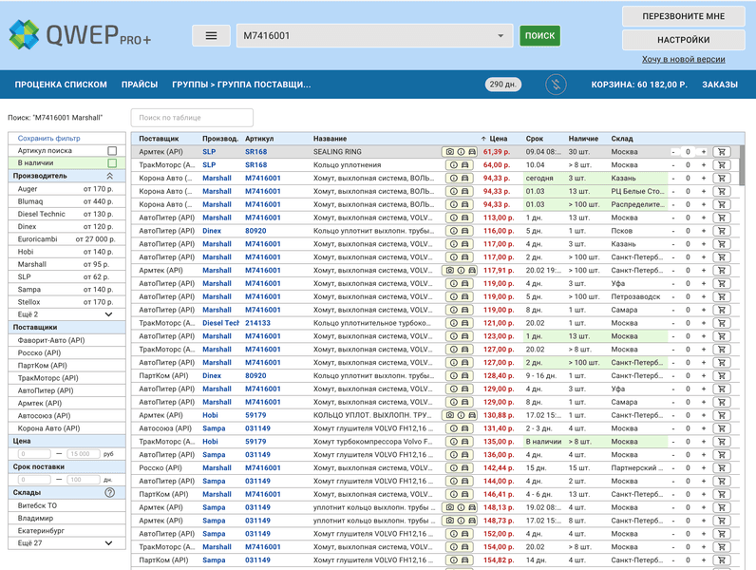Screen dimensions: 756x570
Task: Increase quantity in 61,39 р. row
Action: tap(704, 151)
